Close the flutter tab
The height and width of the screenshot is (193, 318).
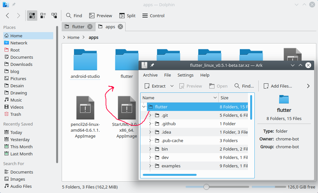click(x=90, y=27)
